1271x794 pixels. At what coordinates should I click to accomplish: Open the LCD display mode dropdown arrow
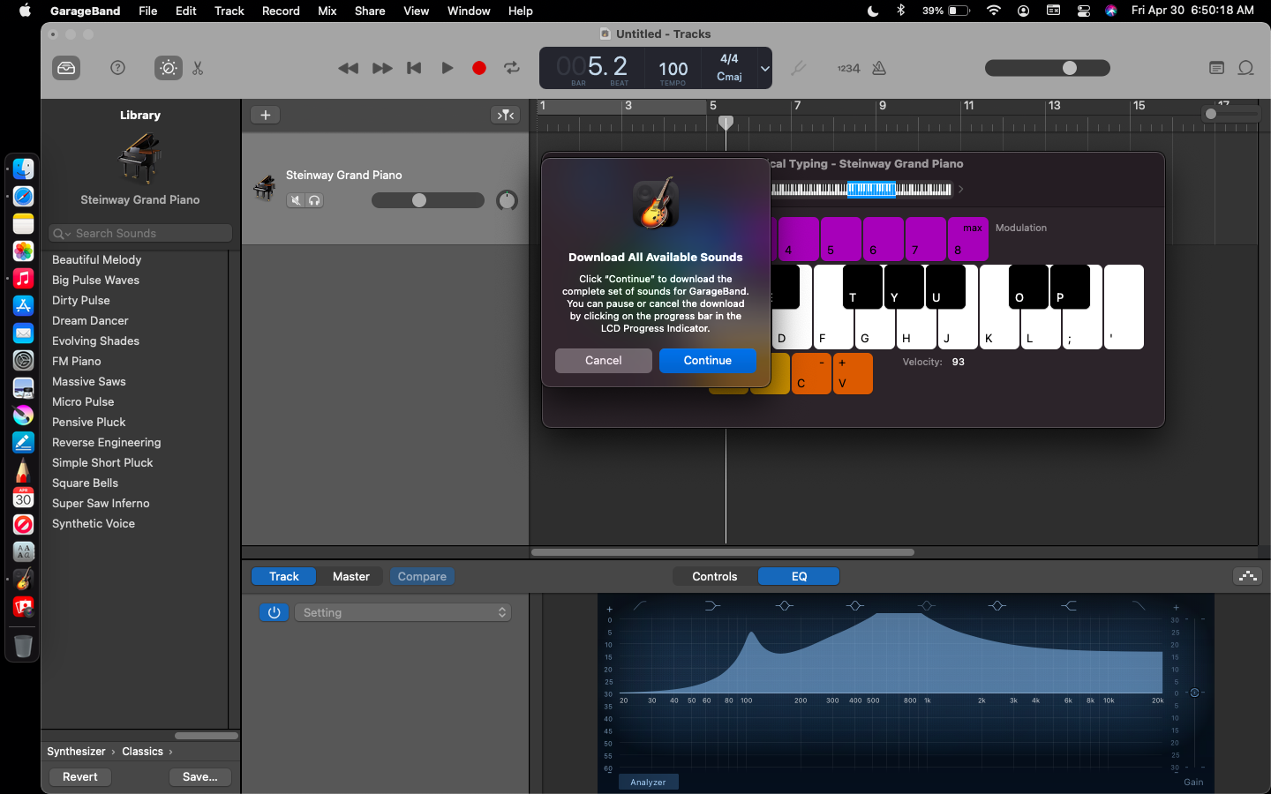[x=764, y=68]
